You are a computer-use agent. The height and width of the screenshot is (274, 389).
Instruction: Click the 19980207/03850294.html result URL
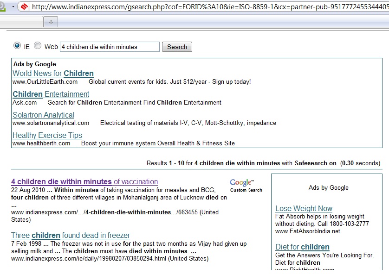click(110, 258)
